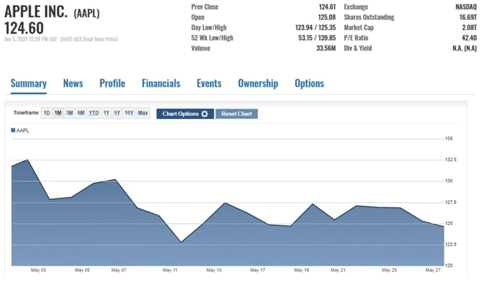Open the Profile tab
481x283 pixels.
tap(112, 83)
